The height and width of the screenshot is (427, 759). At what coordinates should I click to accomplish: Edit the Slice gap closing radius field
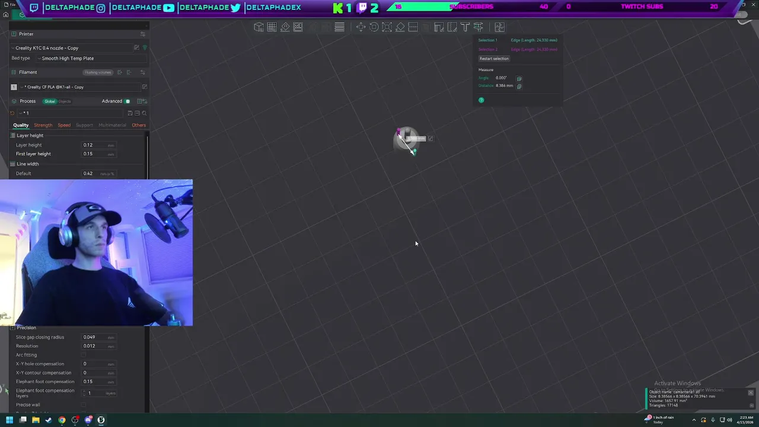point(98,337)
